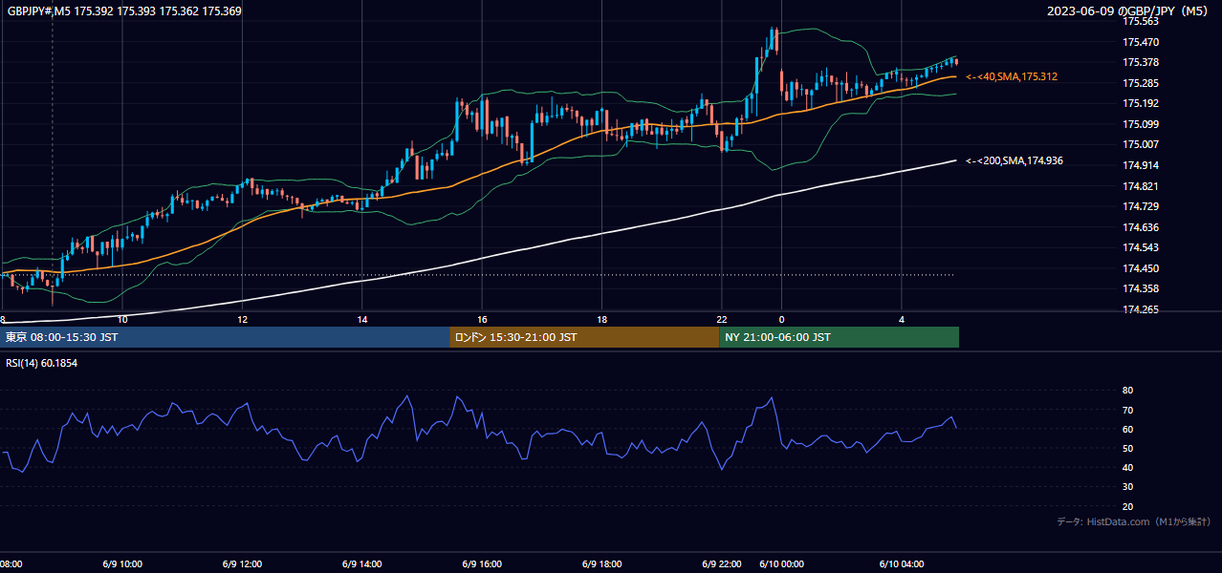This screenshot has height=573, width=1222.
Task: Click the 6/9 14:00 date label
Action: tap(362, 564)
